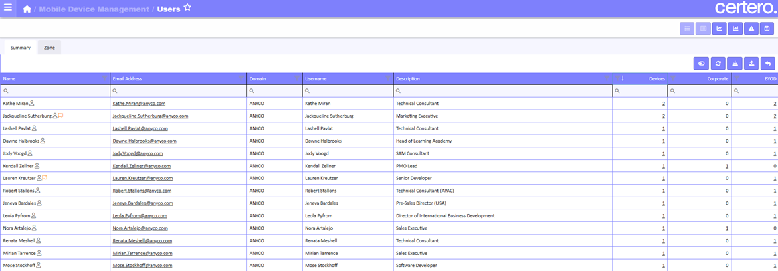Viewport: 778px width, 271px height.
Task: Refresh the users grid
Action: pos(718,63)
